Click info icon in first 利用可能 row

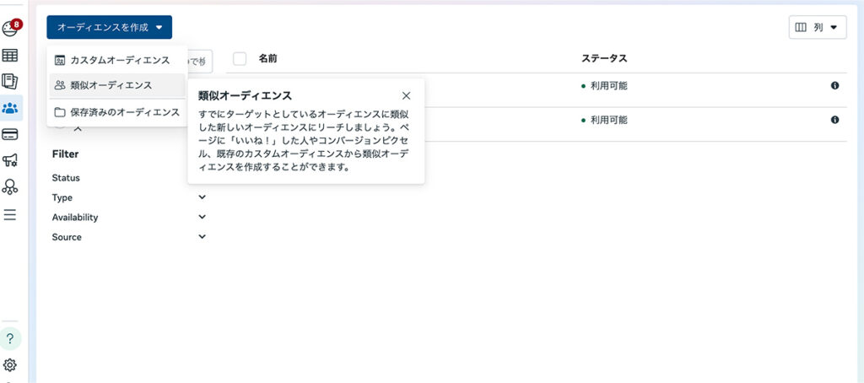tap(834, 85)
